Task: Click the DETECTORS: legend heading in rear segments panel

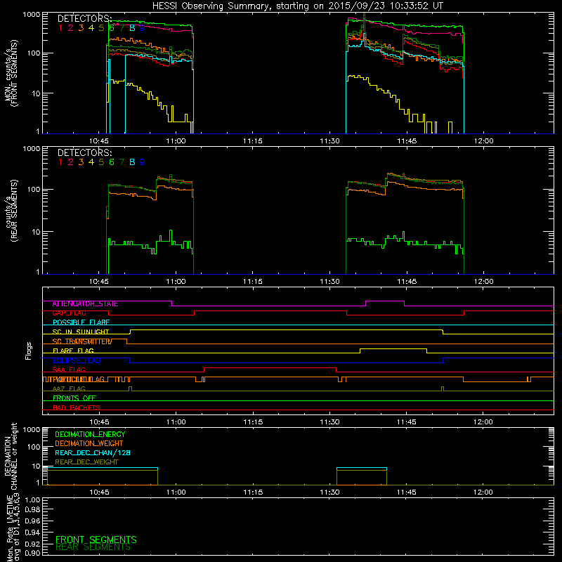Action: [x=85, y=152]
